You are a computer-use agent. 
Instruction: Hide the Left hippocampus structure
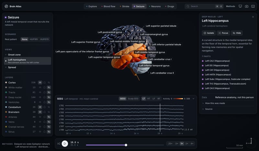(237, 33)
